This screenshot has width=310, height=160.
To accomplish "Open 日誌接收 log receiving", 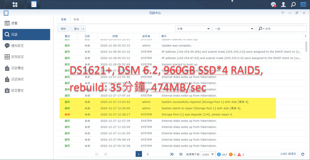I will tap(26, 79).
